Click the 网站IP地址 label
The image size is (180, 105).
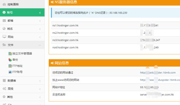tap(59, 87)
